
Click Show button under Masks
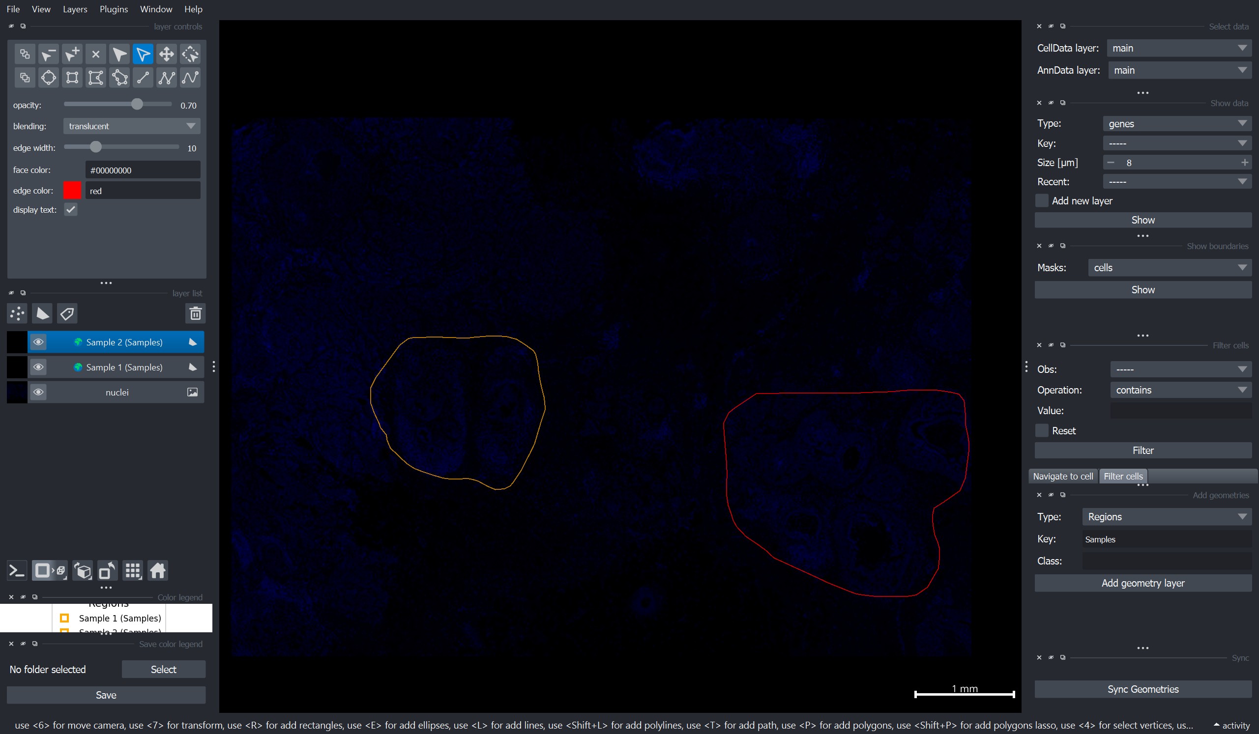[x=1142, y=289]
